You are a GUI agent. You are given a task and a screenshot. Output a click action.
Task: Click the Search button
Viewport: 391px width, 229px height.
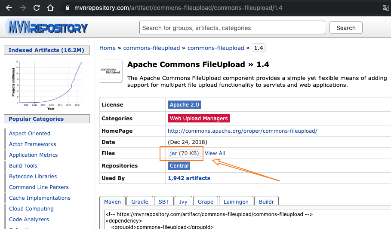click(346, 27)
